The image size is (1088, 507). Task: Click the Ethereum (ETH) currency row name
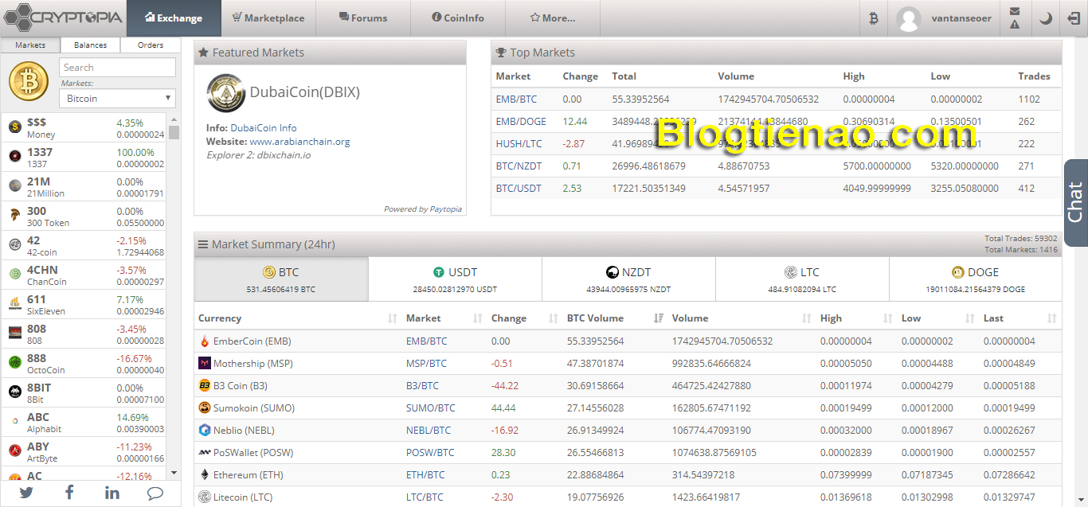246,475
